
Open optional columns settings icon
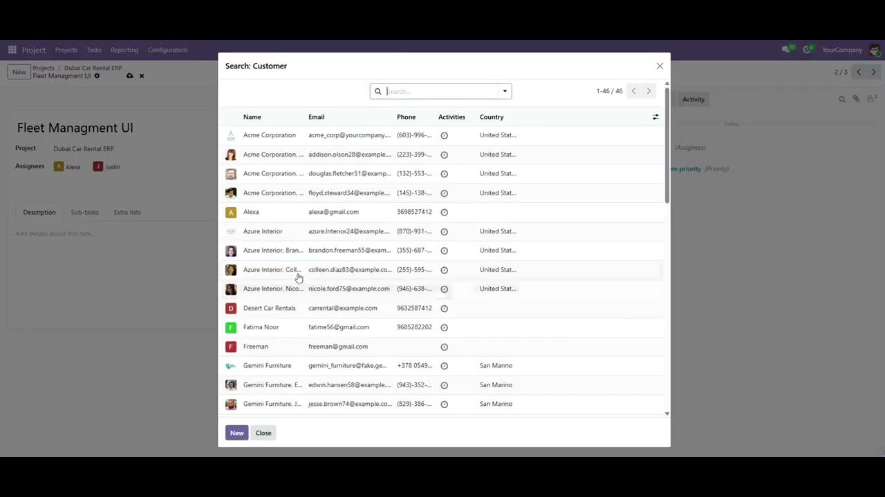click(x=655, y=117)
